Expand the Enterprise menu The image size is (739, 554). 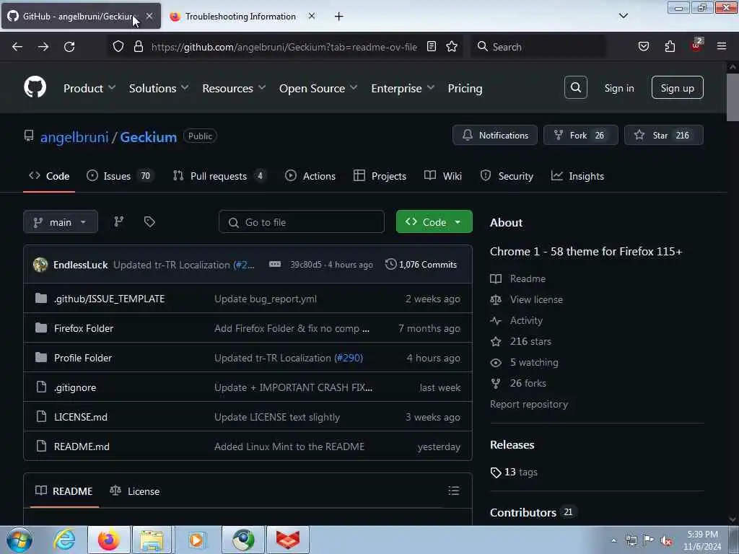[x=403, y=88]
